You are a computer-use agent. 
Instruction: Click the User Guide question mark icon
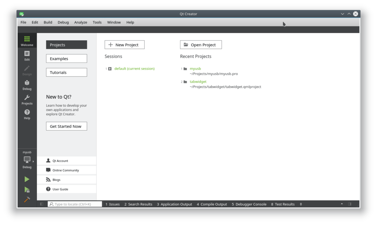click(x=48, y=189)
